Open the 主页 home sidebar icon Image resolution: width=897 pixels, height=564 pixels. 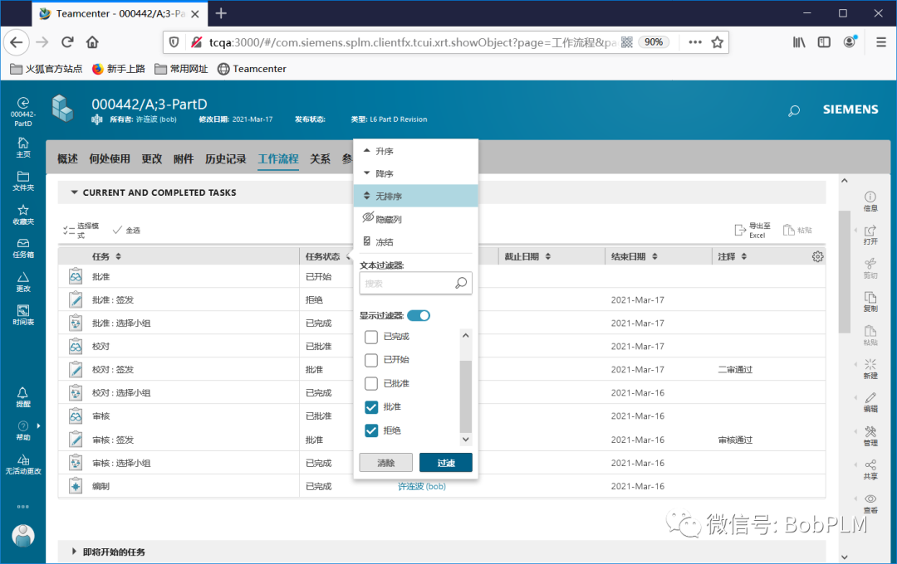point(23,148)
